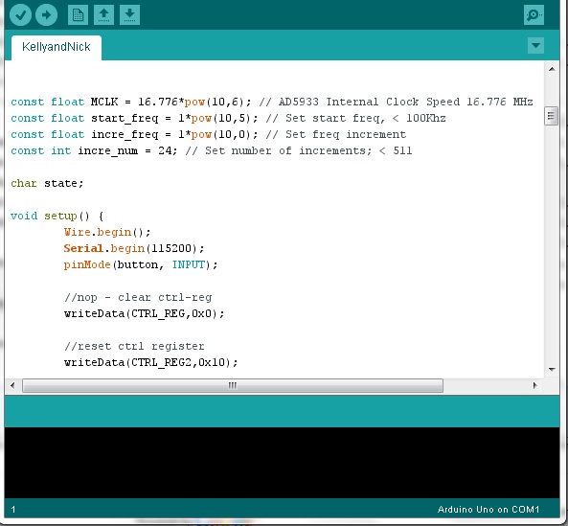Click the 'void setup() {' line
The height and width of the screenshot is (526, 568).
tap(57, 217)
